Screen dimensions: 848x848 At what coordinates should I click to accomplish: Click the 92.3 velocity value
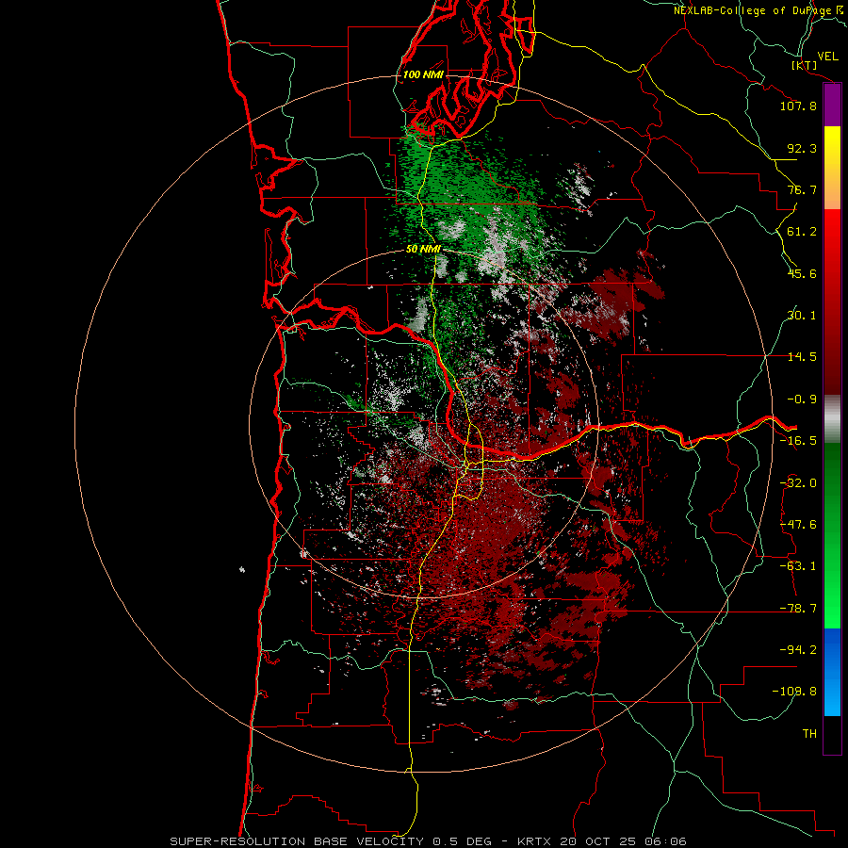tap(802, 148)
